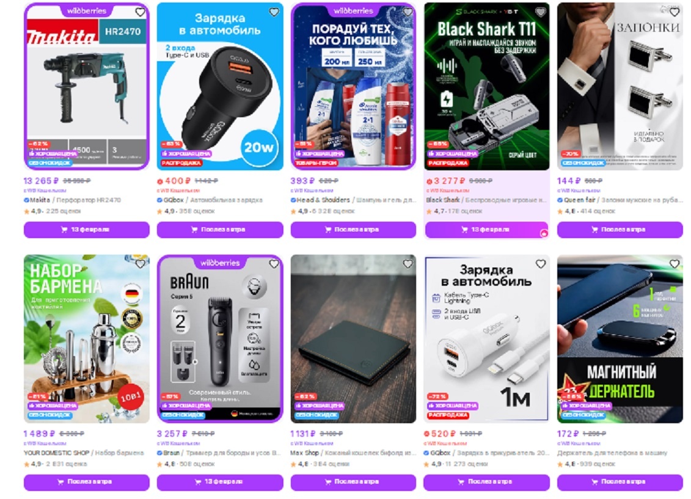Favorite the black GQbox car charger

(x=274, y=12)
